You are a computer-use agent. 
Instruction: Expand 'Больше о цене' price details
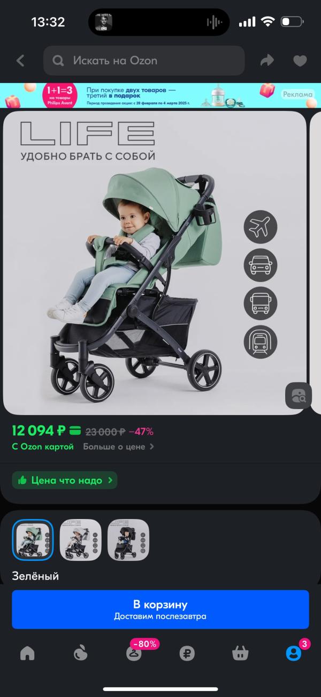118,447
